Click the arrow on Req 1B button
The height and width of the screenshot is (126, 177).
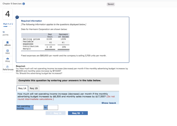pyautogui.click(x=82, y=113)
